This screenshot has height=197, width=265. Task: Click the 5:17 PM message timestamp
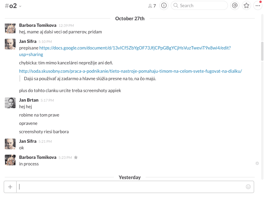(47, 100)
